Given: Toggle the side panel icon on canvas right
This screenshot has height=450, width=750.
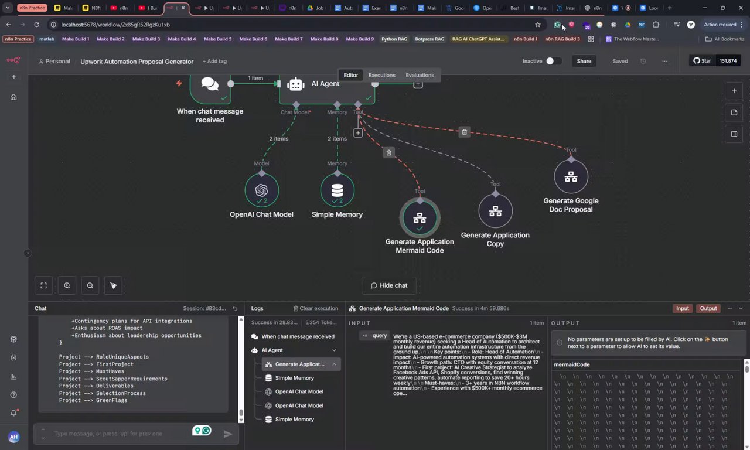Looking at the screenshot, I should (x=734, y=134).
